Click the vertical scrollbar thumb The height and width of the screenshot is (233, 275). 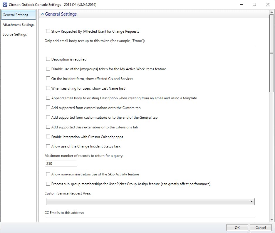(272, 53)
